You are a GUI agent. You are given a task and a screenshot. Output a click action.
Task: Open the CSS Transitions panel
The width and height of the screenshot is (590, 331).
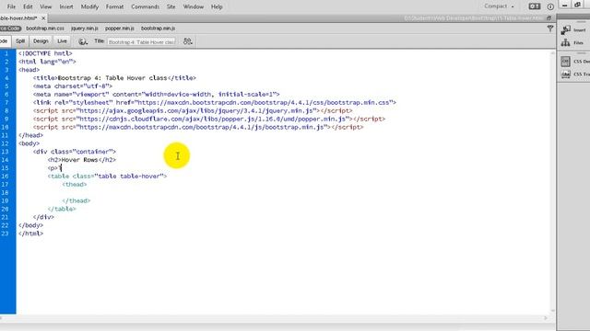[x=575, y=74]
